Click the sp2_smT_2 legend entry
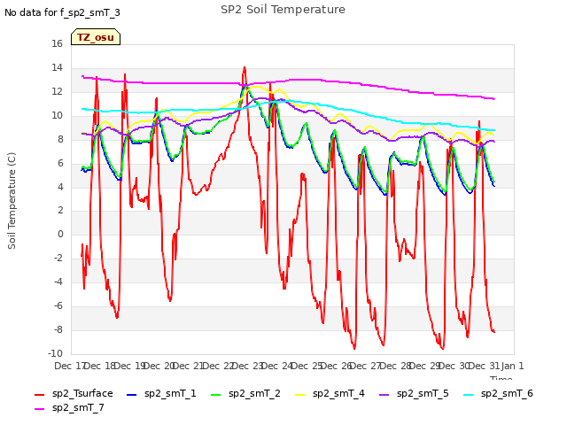This screenshot has height=425, width=567. pos(245,393)
